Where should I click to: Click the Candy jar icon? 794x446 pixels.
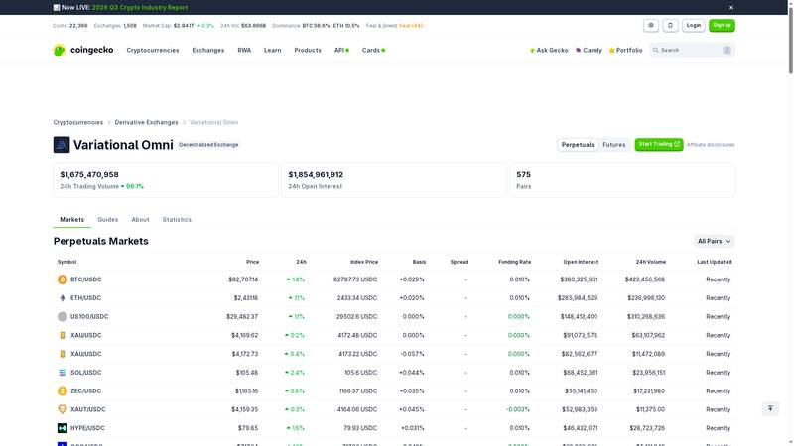tap(579, 51)
